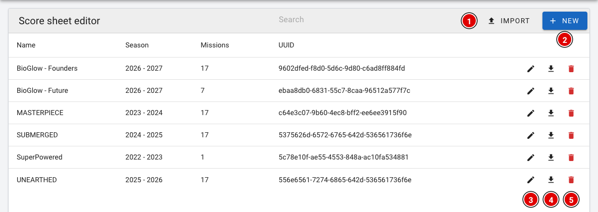Select the SuperPowered name cell
This screenshot has width=598, height=212.
point(39,157)
